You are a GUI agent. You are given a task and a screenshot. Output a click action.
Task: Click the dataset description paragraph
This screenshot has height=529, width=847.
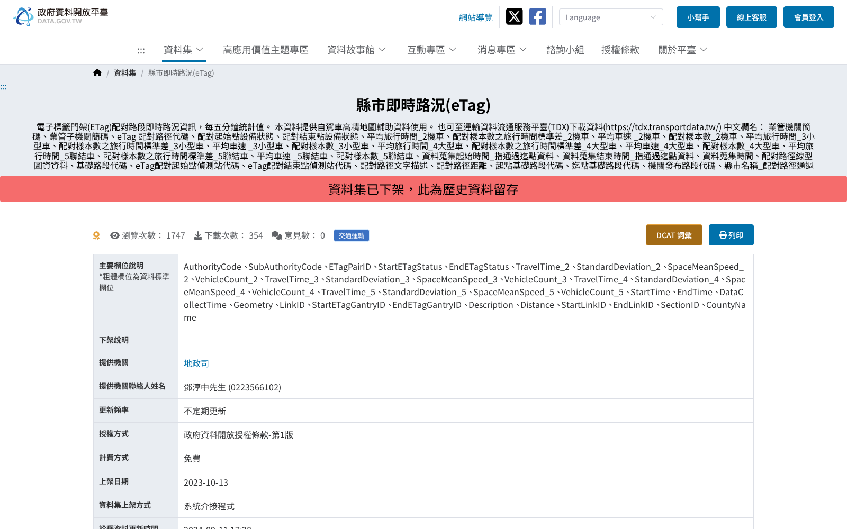pos(424,147)
